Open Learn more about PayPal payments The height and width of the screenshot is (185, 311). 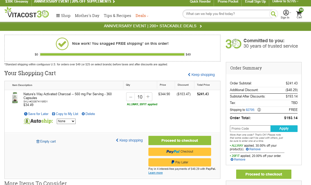click(x=155, y=173)
